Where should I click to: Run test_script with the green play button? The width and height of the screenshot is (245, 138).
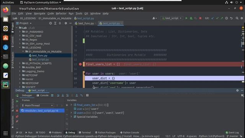(x=186, y=18)
